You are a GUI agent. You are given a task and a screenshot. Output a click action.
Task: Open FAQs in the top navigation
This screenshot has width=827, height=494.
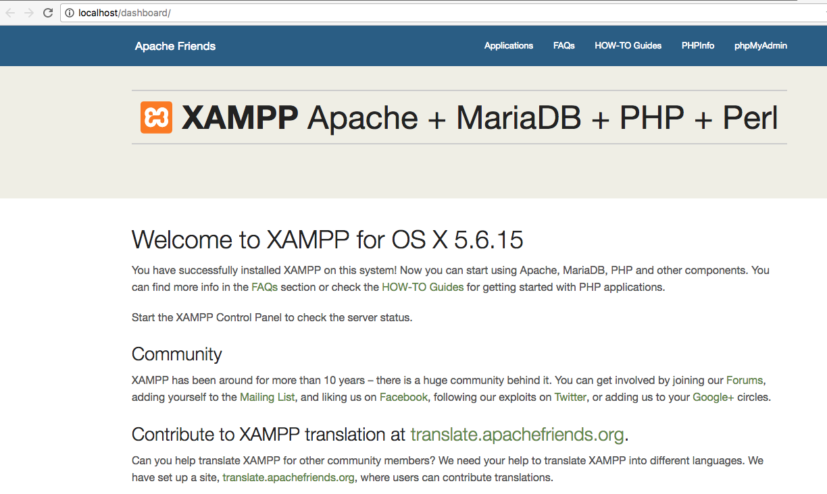[x=563, y=46]
